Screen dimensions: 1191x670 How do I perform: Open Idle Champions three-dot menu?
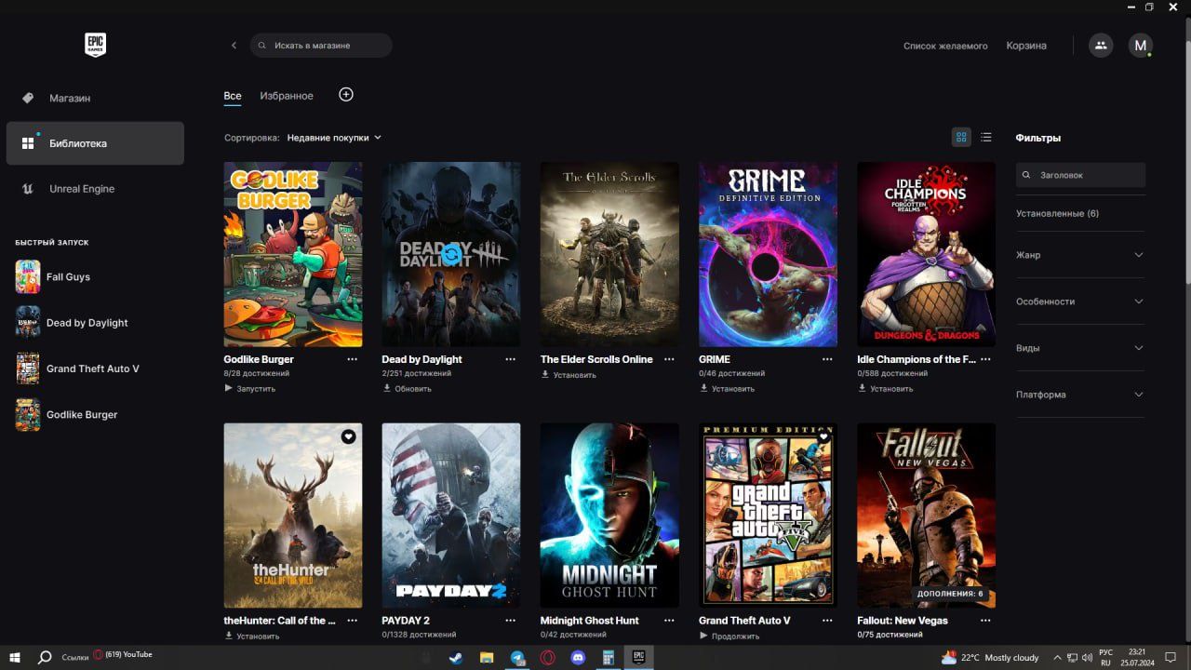[985, 359]
